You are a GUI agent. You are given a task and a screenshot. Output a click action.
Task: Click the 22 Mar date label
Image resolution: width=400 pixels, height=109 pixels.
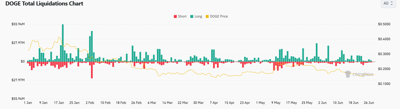[x=183, y=103]
